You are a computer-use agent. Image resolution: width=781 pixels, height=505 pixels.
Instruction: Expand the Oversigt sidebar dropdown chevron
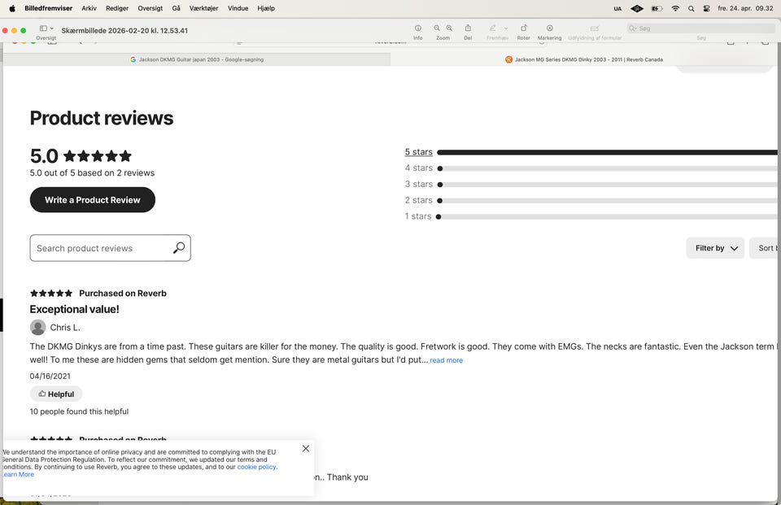click(52, 28)
